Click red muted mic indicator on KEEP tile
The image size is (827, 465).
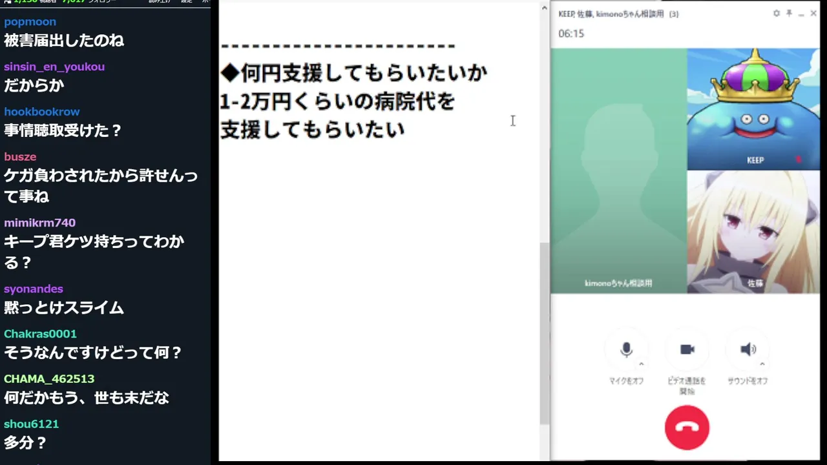(799, 160)
